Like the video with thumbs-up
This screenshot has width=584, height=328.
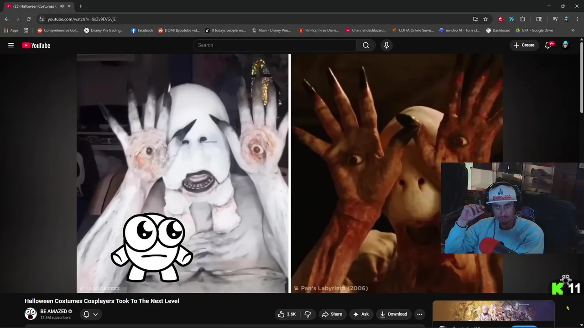287,314
